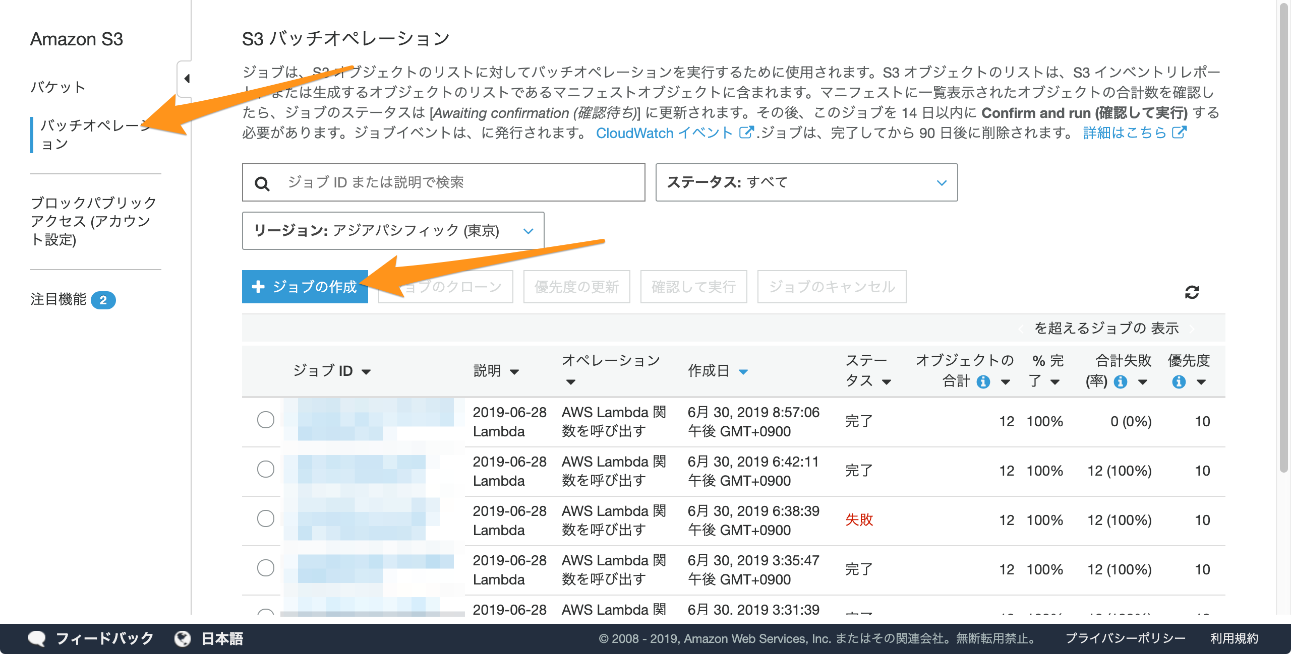This screenshot has height=654, width=1291.
Task: Sort by 作成日 column
Action: click(718, 371)
